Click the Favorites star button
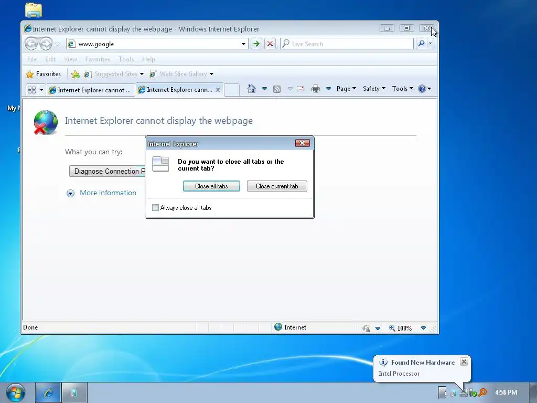 click(44, 74)
